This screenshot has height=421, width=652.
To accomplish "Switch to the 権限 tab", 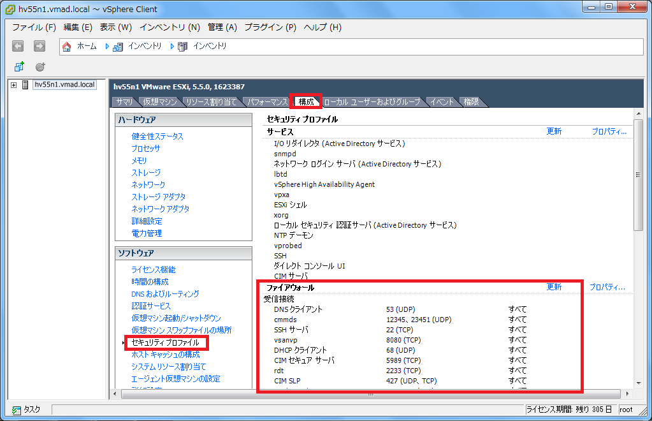I will click(471, 102).
